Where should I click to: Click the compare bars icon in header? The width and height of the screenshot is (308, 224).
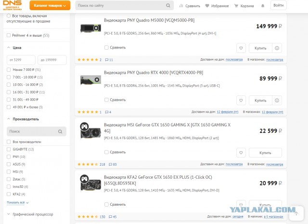click(181, 6)
